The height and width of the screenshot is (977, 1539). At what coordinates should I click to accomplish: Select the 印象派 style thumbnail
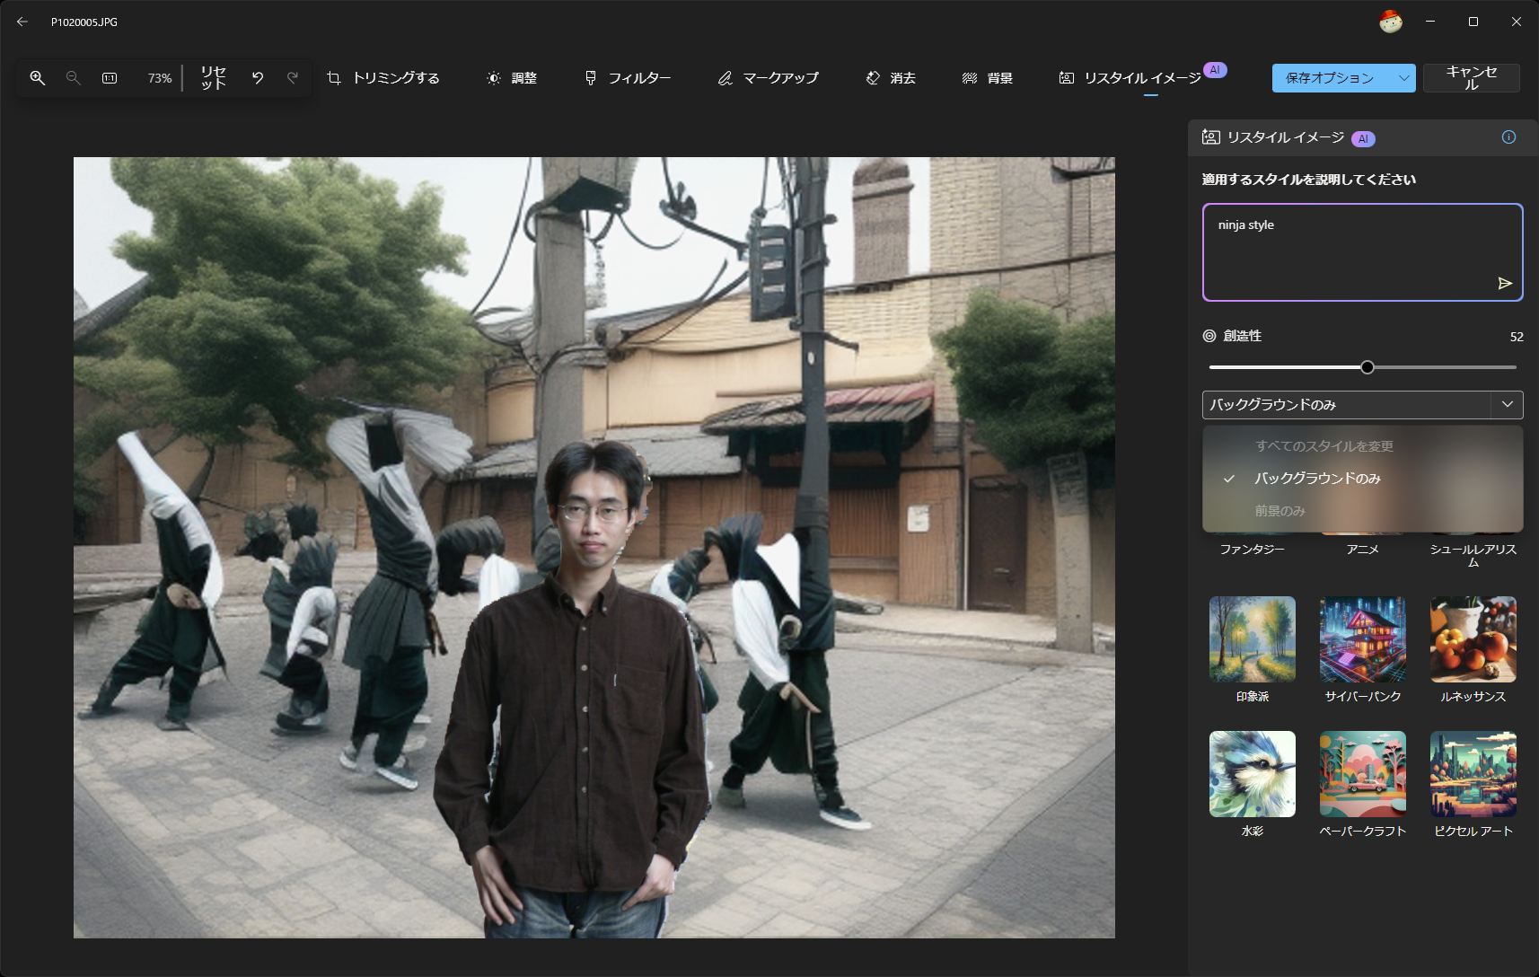point(1253,639)
